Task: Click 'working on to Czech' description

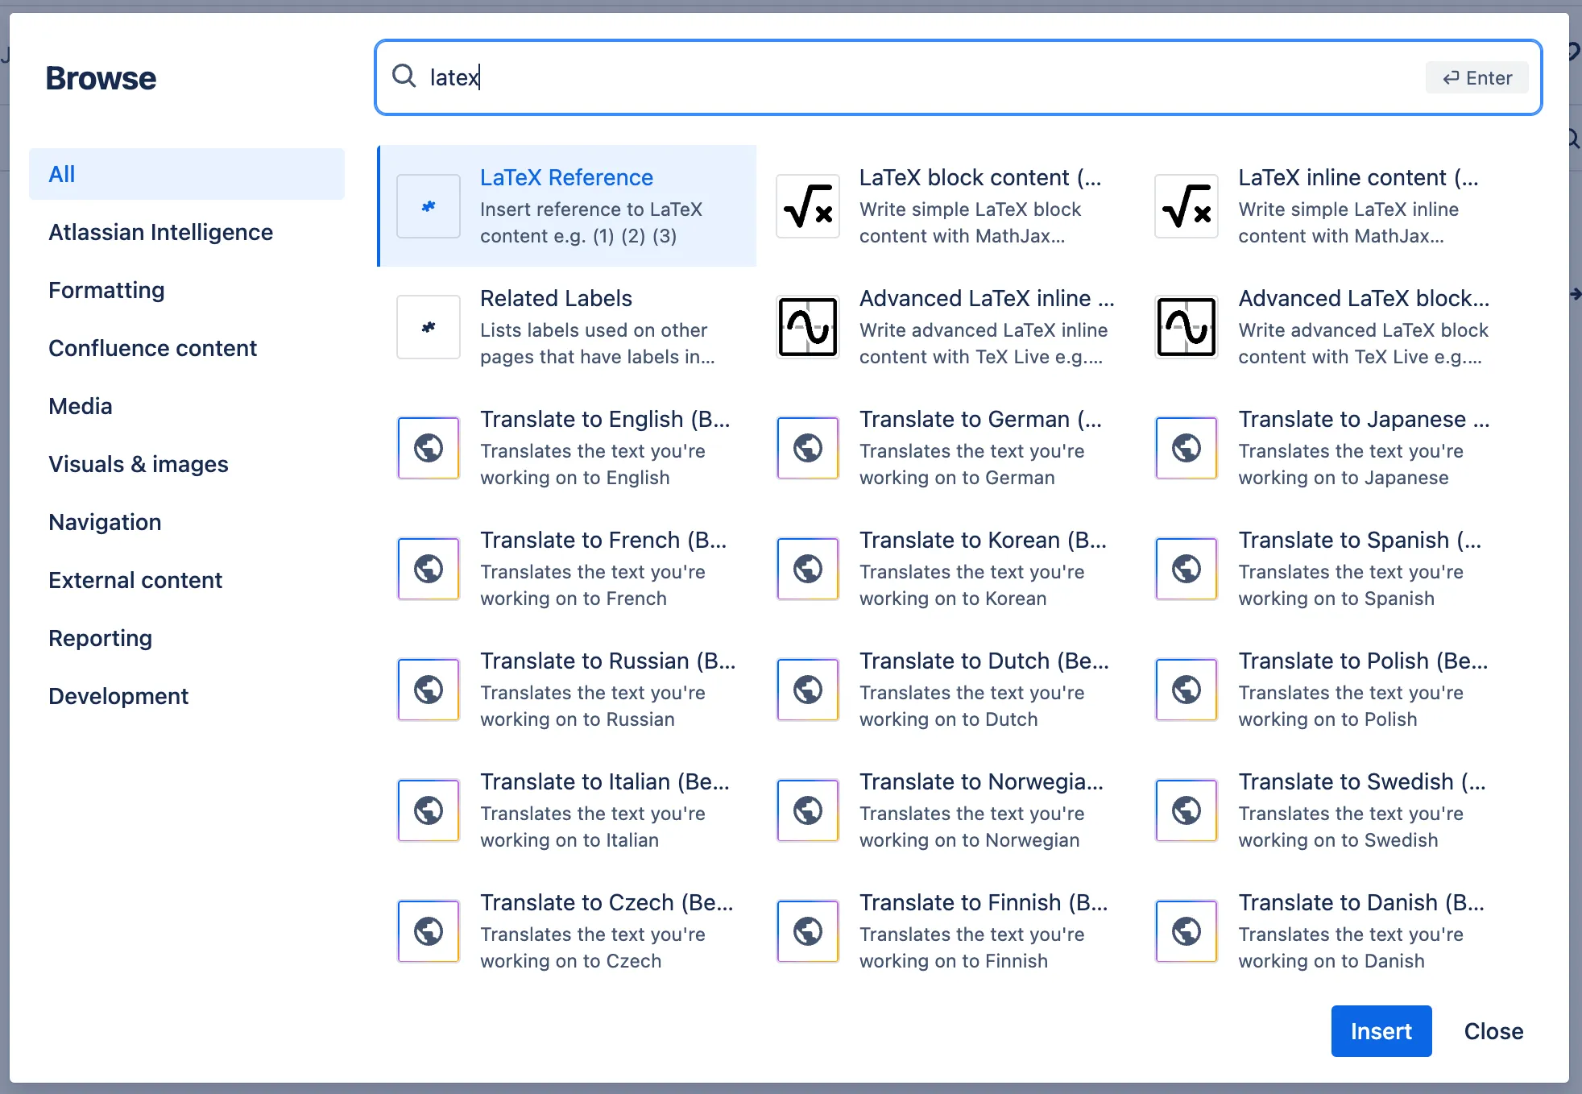Action: (570, 961)
